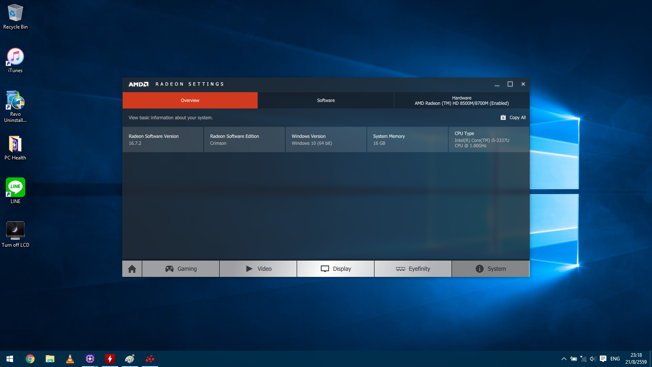Switch to the Paint app on the taskbar

[x=130, y=359]
